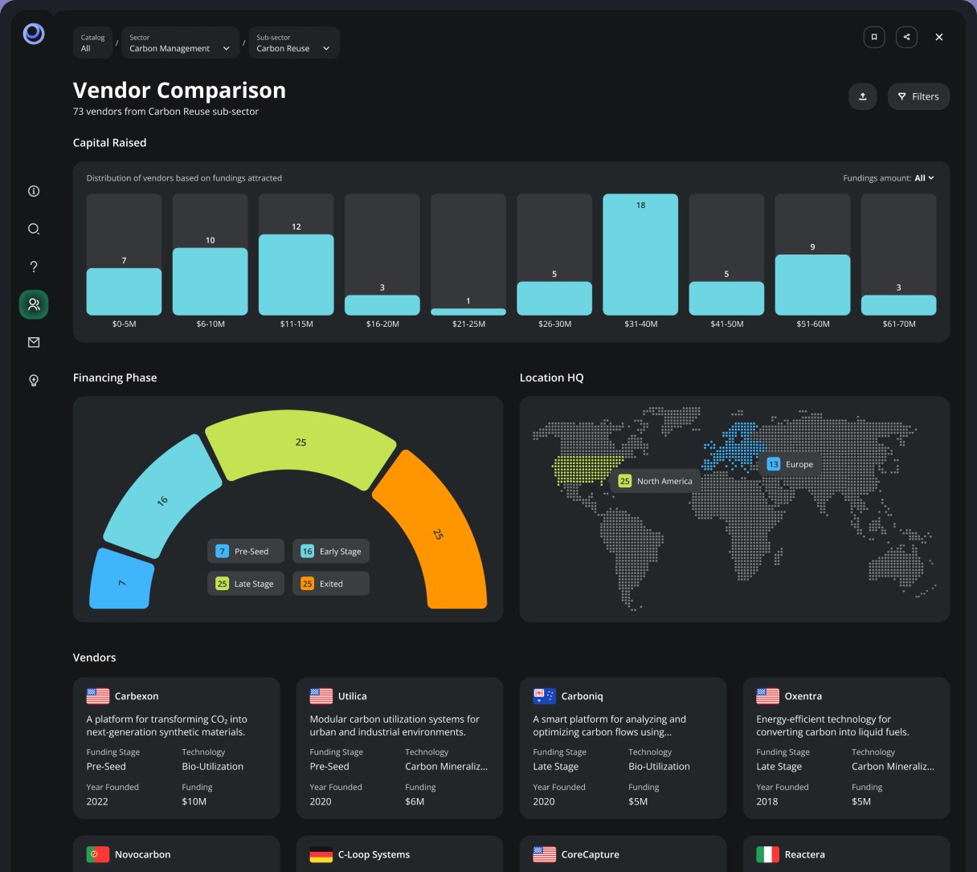Expand the Sector Carbon Management dropdown
This screenshot has height=872, width=977.
181,43
